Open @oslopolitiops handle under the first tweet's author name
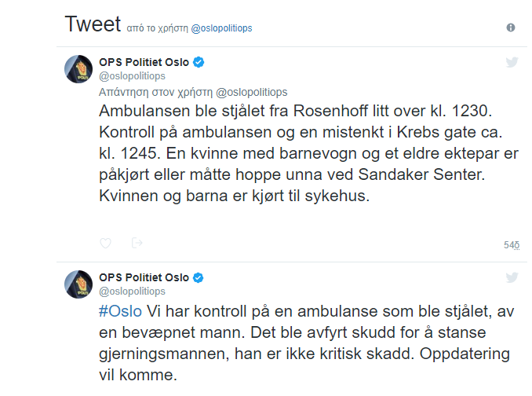532x396 pixels. click(x=131, y=77)
